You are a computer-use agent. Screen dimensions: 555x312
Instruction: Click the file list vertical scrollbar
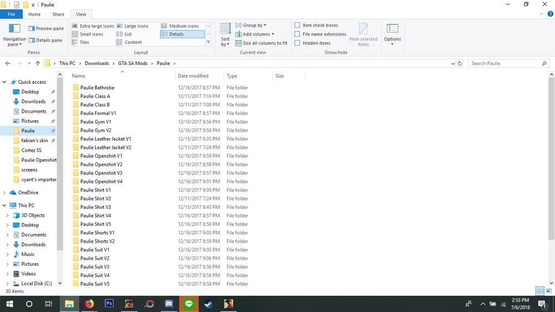point(552,159)
